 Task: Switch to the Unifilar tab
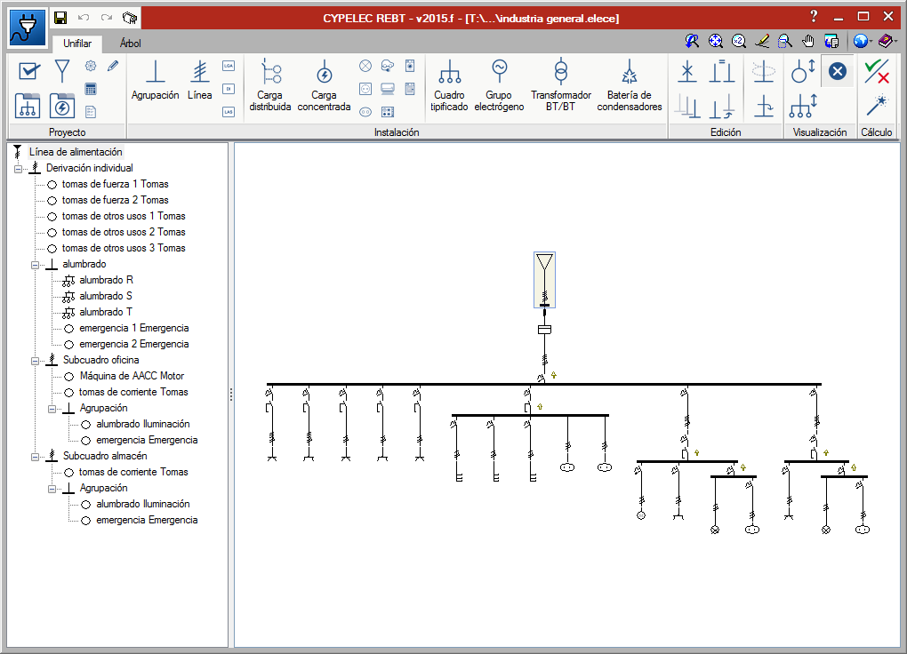[x=77, y=44]
